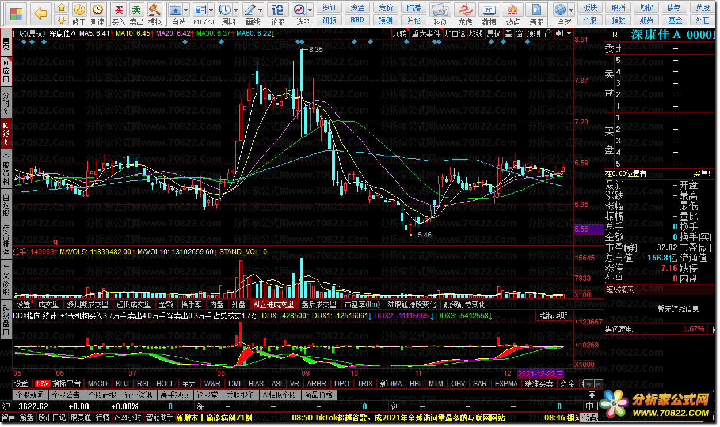Expand the F10/F9 dropdown arrow
Viewport: 720px width, 427px height.
click(211, 10)
